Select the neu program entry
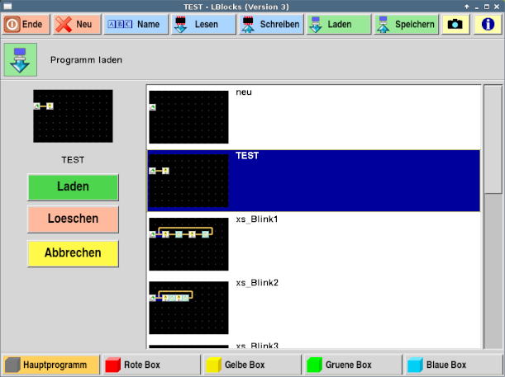The height and width of the screenshot is (377, 505). [313, 116]
